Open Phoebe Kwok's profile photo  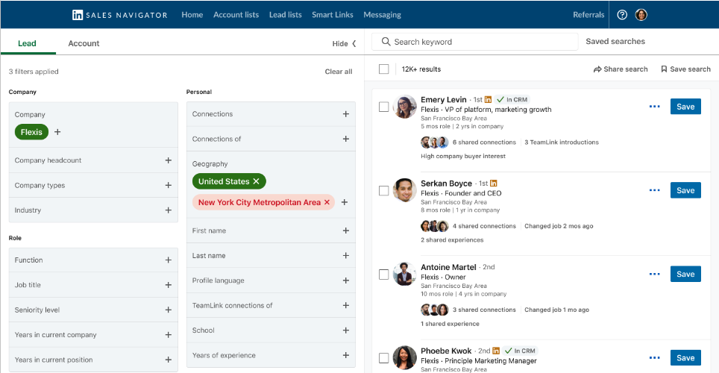[405, 358]
